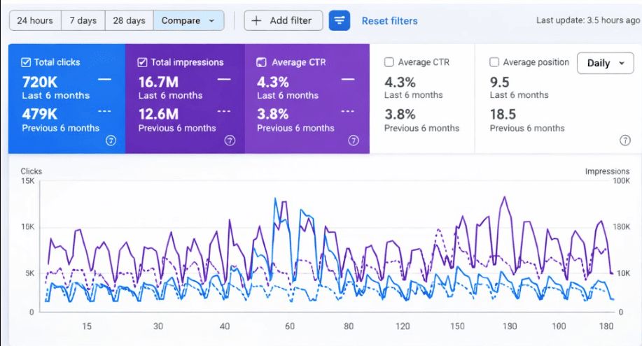Click help icon in Average position card
This screenshot has width=642, height=346.
pos(625,140)
